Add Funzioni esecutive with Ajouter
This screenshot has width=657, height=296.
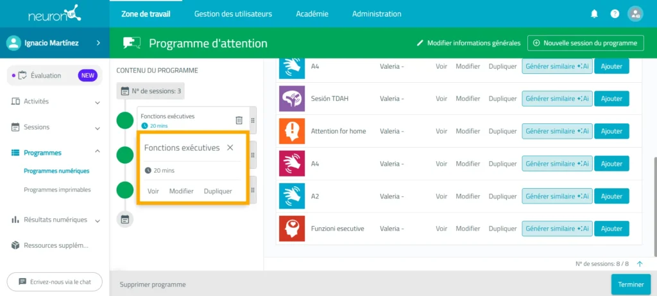(x=611, y=229)
